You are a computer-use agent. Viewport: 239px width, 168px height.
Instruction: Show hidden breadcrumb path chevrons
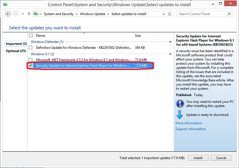[41, 14]
